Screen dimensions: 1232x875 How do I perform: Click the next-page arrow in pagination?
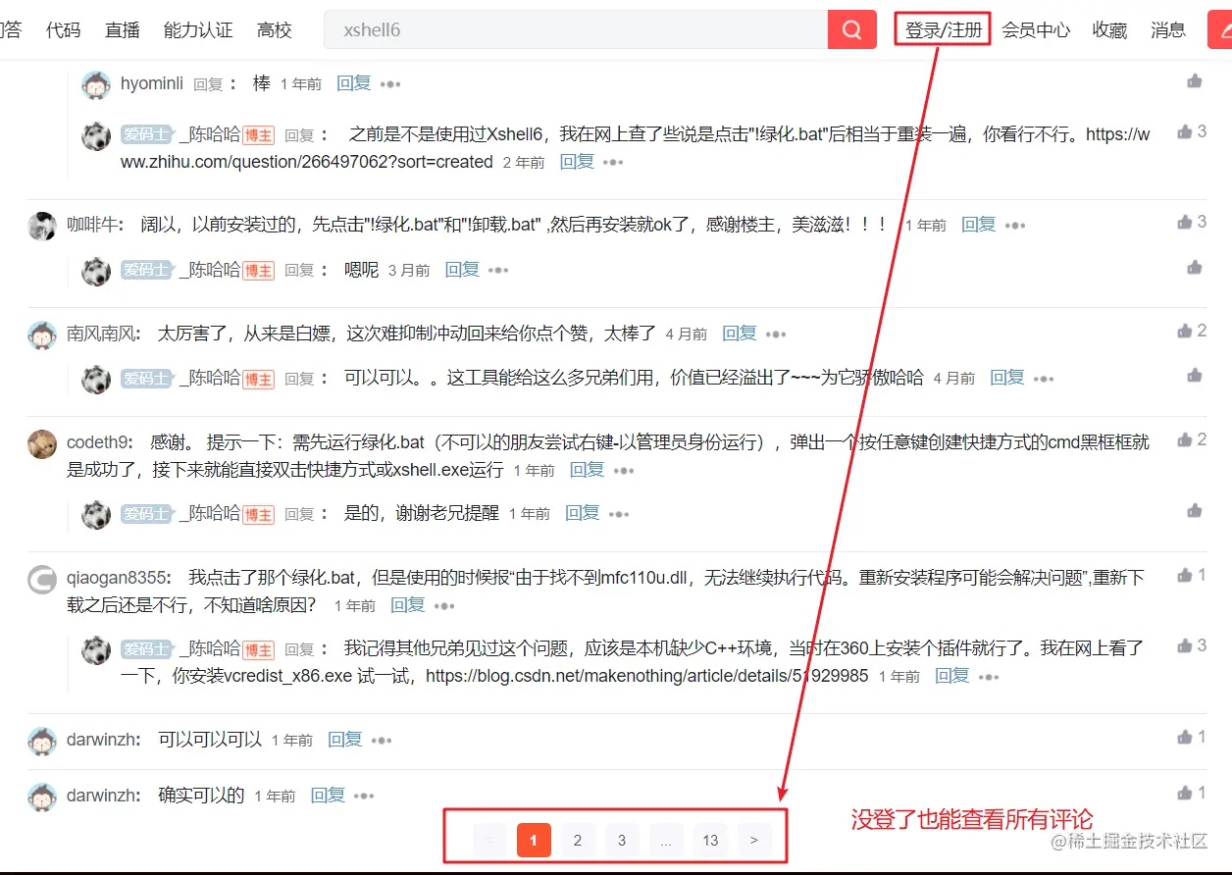[754, 841]
